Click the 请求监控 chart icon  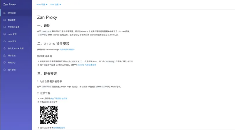coord(4,56)
